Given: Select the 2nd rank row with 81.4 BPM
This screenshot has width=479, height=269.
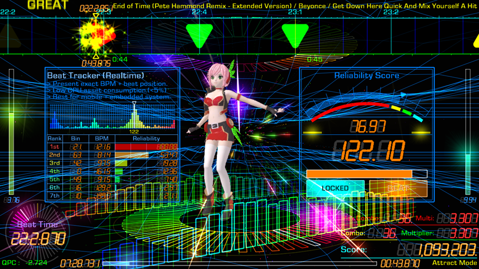Looking at the screenshot, I should (113, 155).
